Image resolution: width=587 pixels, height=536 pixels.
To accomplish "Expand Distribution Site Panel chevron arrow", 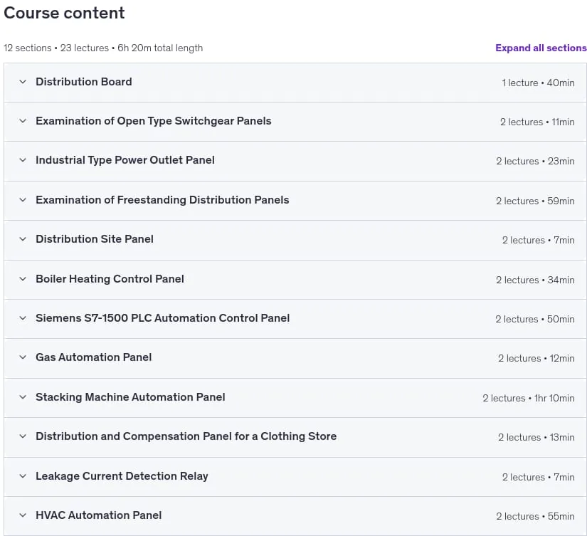I will [23, 239].
